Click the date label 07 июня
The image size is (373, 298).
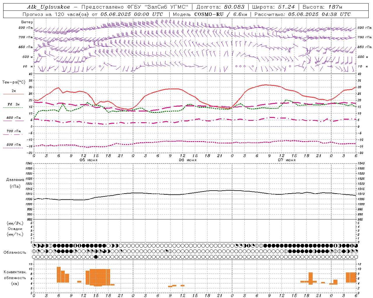coord(286,160)
